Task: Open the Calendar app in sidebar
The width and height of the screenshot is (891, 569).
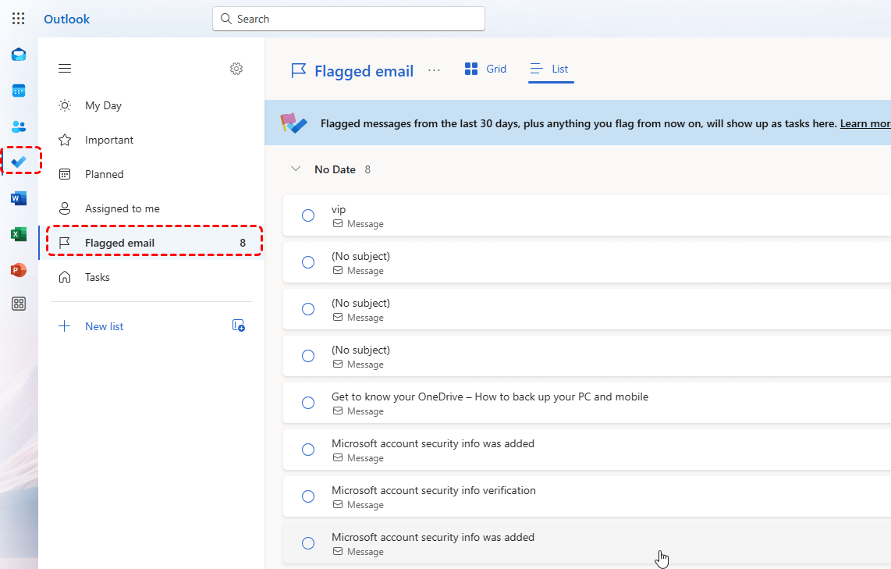Action: point(19,91)
